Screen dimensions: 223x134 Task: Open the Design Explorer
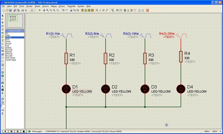click(x=125, y=10)
